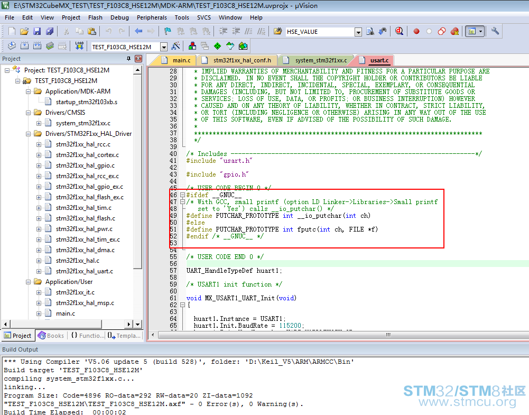Open a file using the Open folder icon
Image resolution: width=529 pixels, height=415 pixels.
[24, 31]
